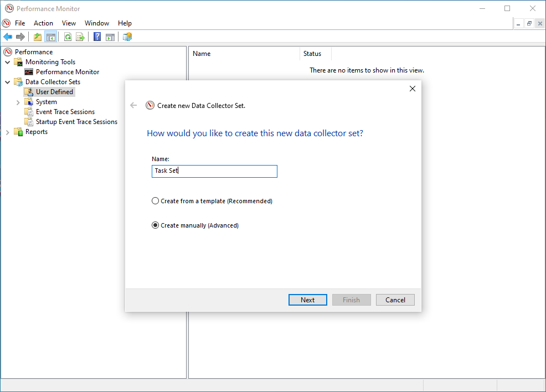Select Event Trace Sessions in the tree

(x=66, y=111)
